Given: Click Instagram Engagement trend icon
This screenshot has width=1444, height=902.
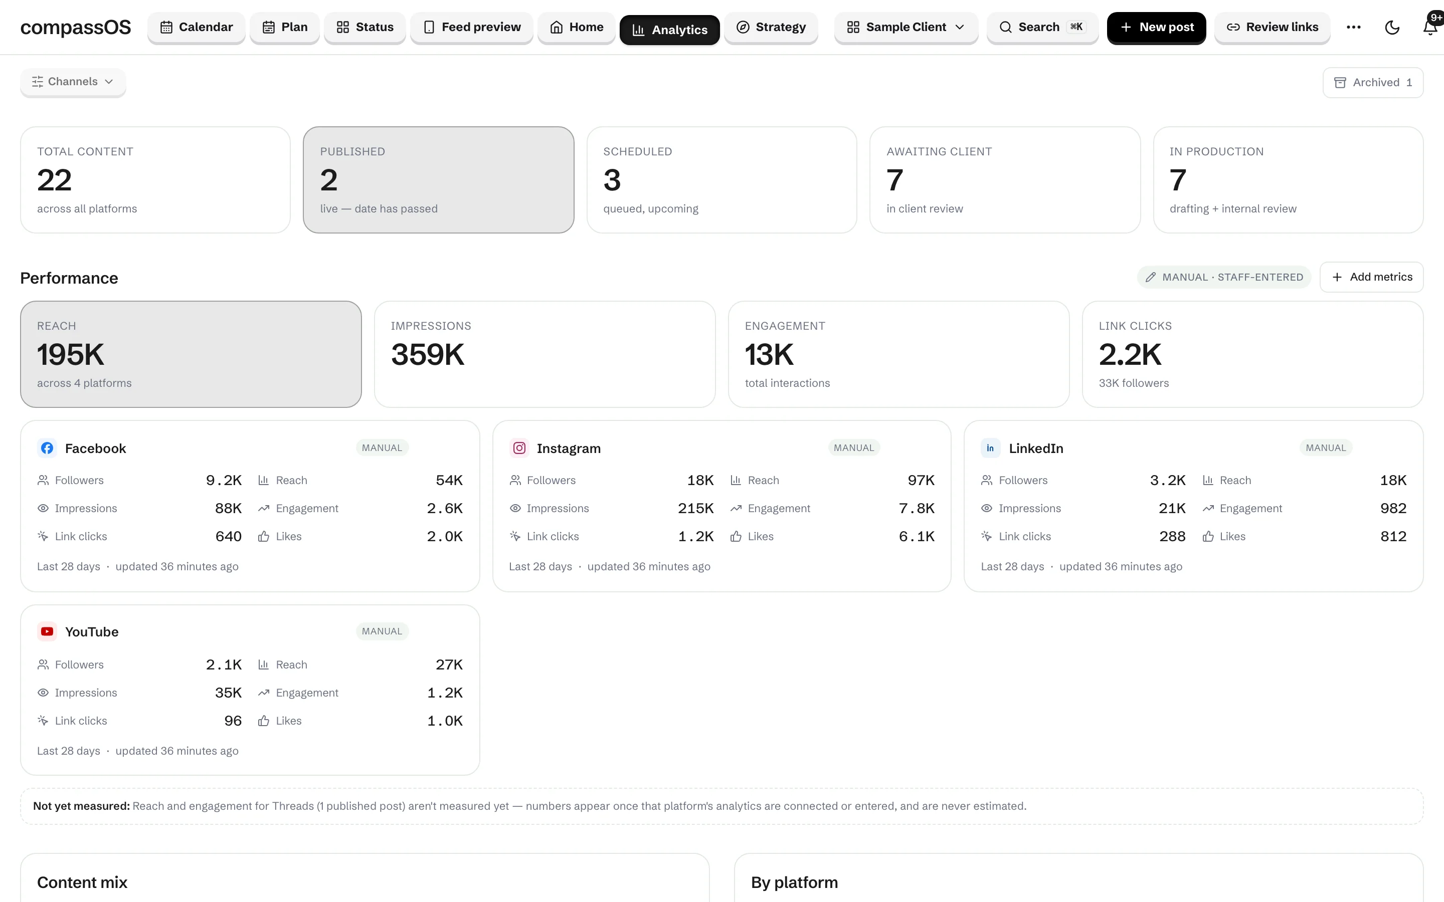Looking at the screenshot, I should pos(736,508).
